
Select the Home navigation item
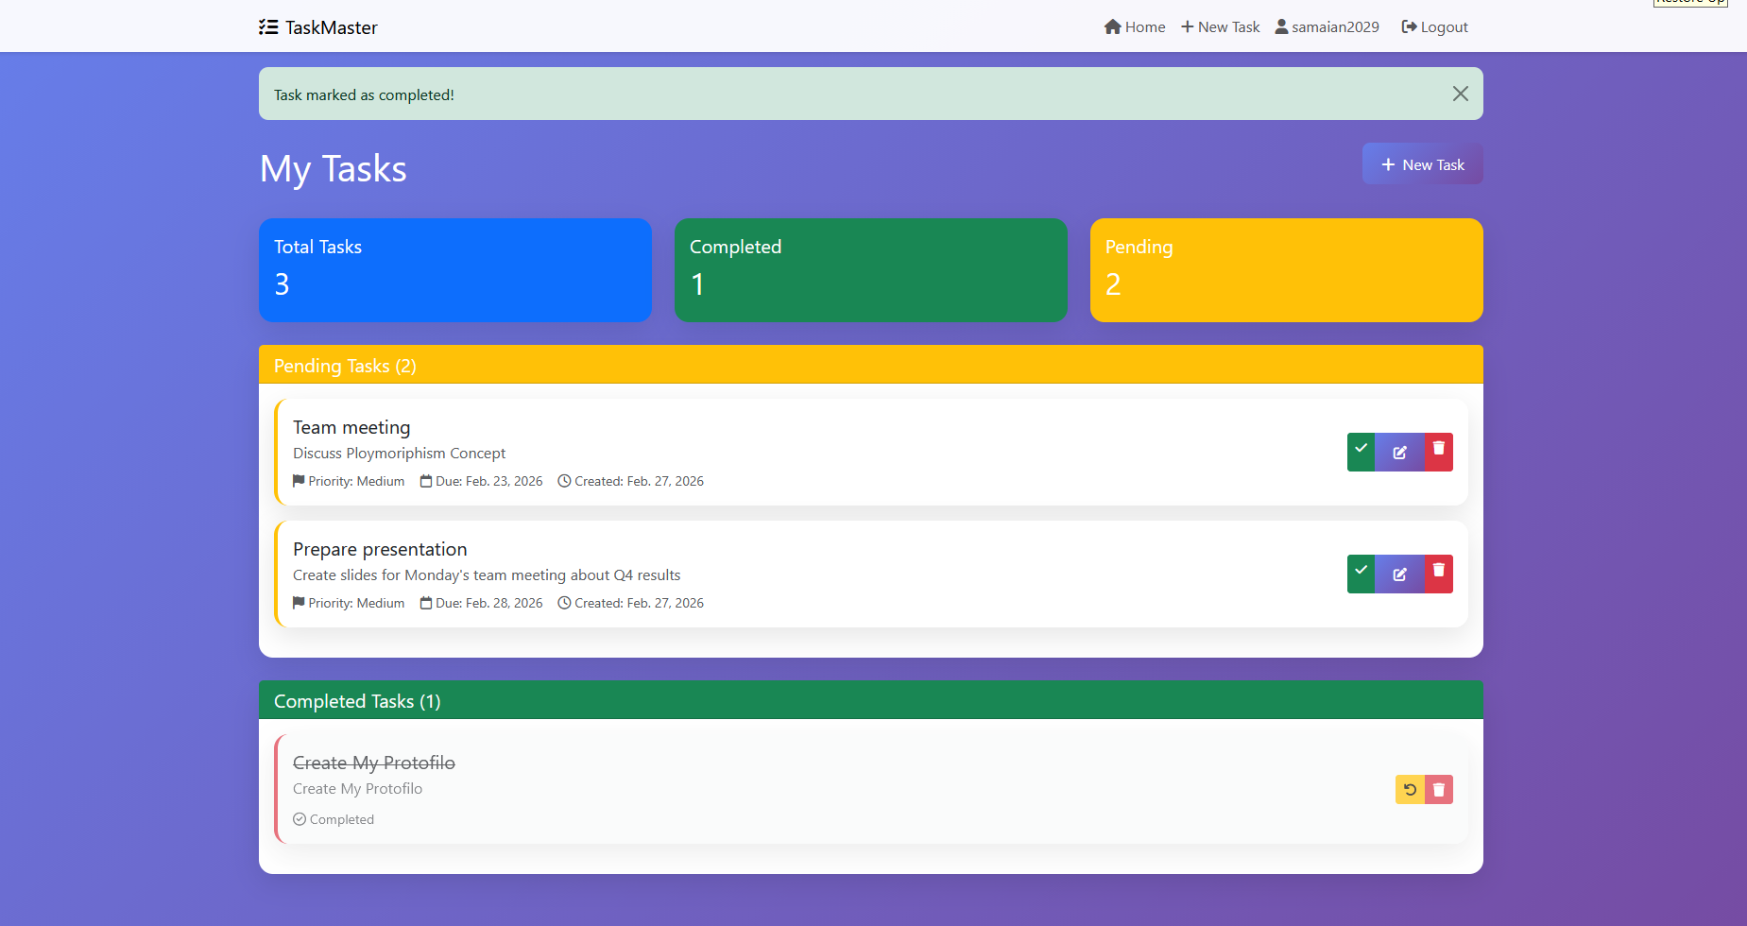pos(1134,26)
